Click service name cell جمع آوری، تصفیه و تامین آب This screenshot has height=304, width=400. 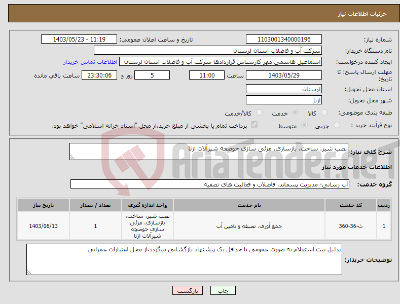(249, 226)
